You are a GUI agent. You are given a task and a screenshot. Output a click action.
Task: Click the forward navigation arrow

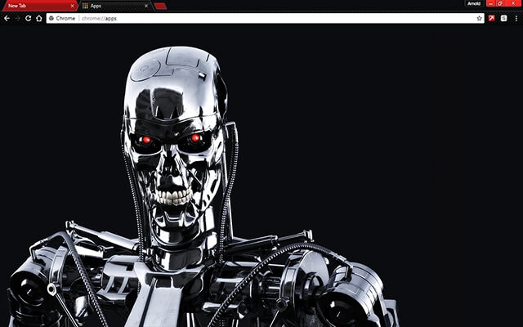(x=17, y=18)
